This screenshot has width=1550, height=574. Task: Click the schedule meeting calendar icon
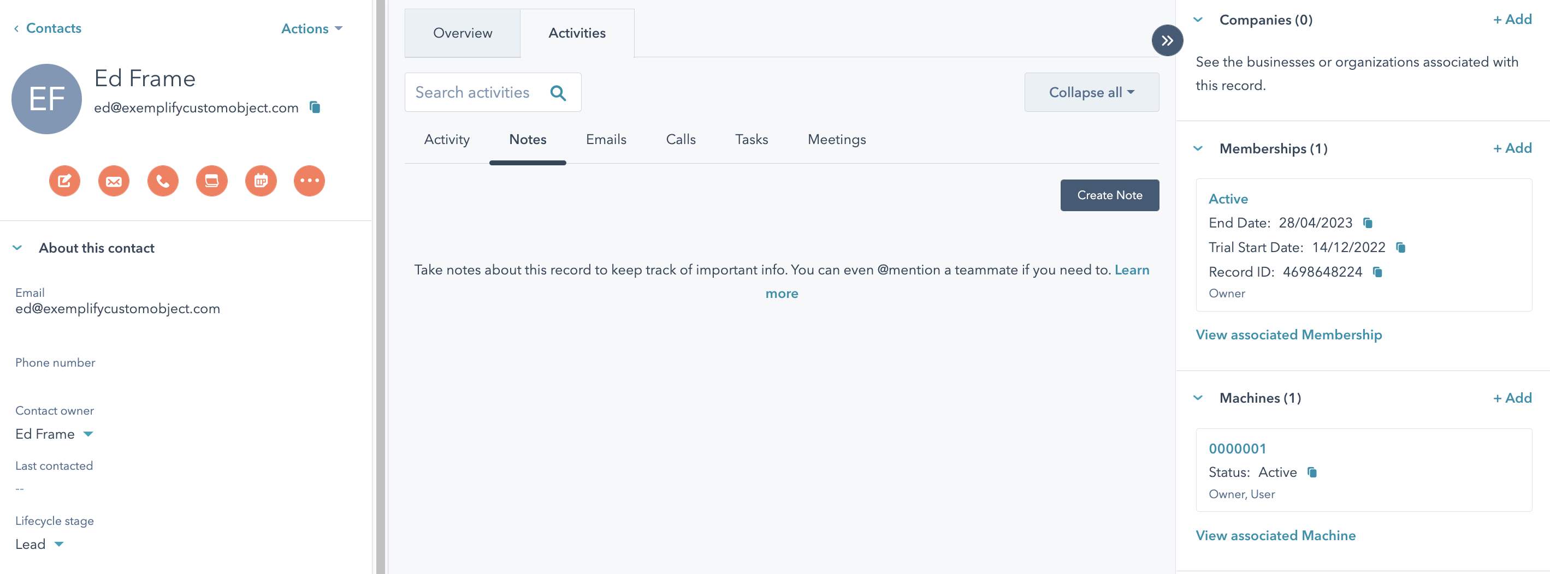coord(261,181)
